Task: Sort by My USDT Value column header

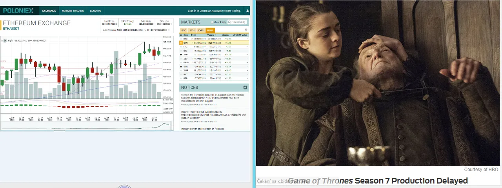Action: click(x=240, y=35)
